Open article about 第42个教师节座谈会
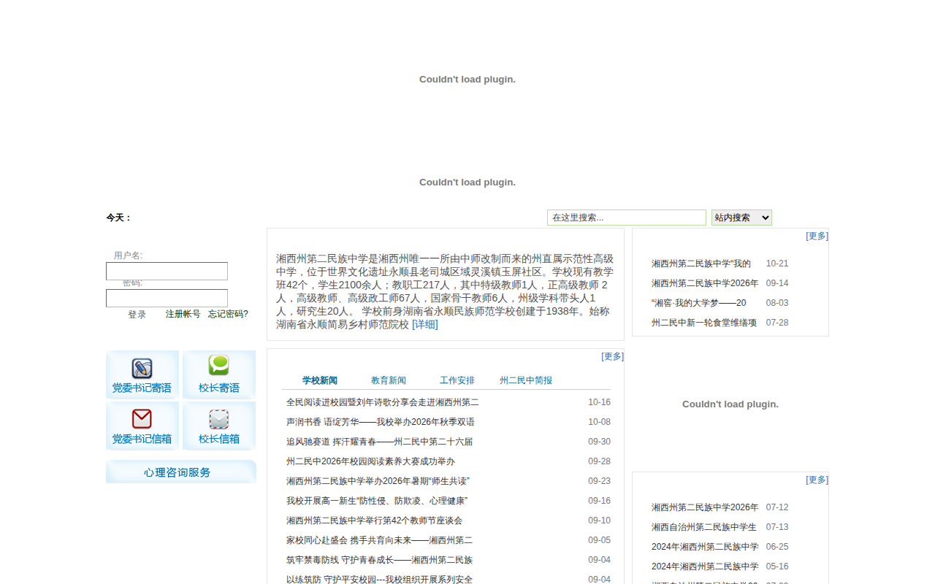This screenshot has height=584, width=935. pyautogui.click(x=374, y=520)
